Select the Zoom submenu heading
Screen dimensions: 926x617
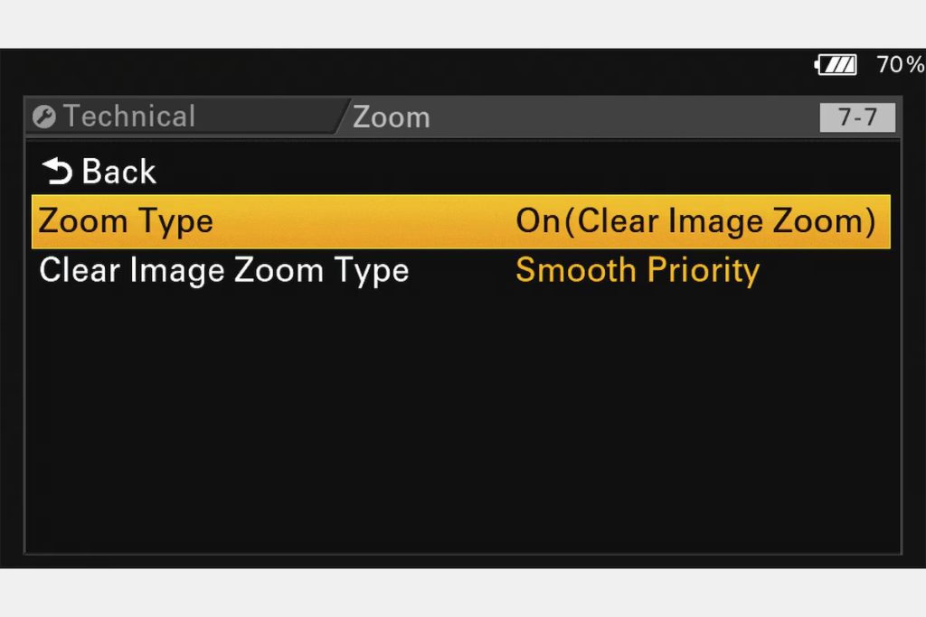(392, 117)
